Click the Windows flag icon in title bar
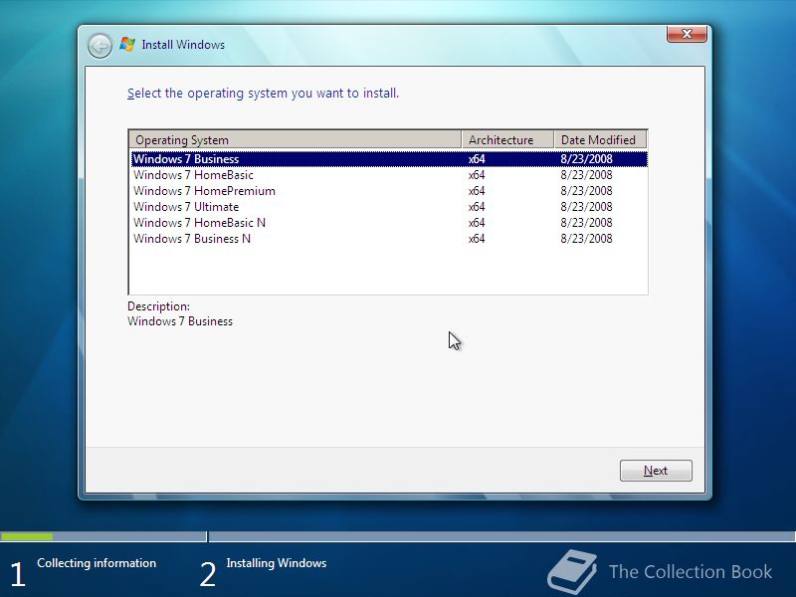796x597 pixels. pos(127,45)
